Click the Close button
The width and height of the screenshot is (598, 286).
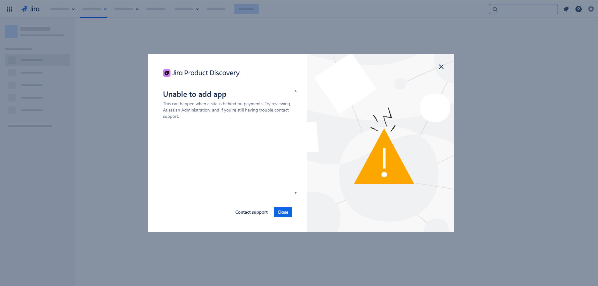[283, 212]
